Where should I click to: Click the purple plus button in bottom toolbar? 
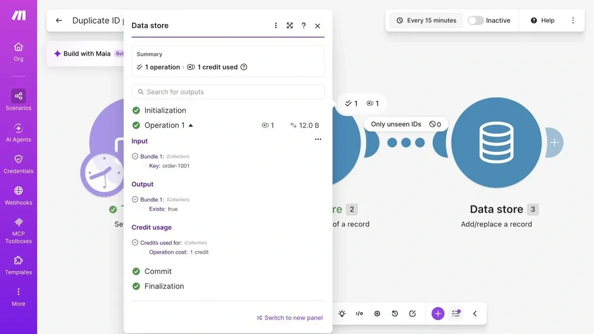[438, 313]
